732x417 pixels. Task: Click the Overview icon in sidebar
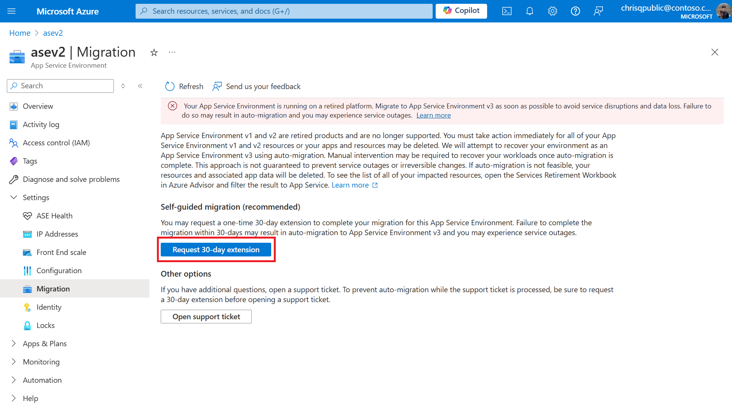14,105
